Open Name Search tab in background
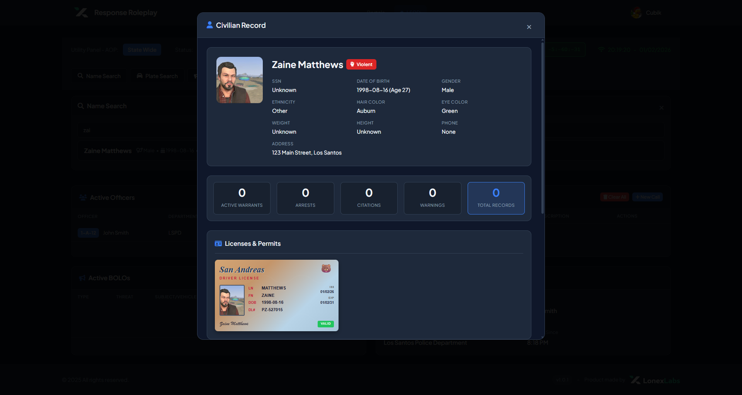The width and height of the screenshot is (742, 395). [x=99, y=76]
